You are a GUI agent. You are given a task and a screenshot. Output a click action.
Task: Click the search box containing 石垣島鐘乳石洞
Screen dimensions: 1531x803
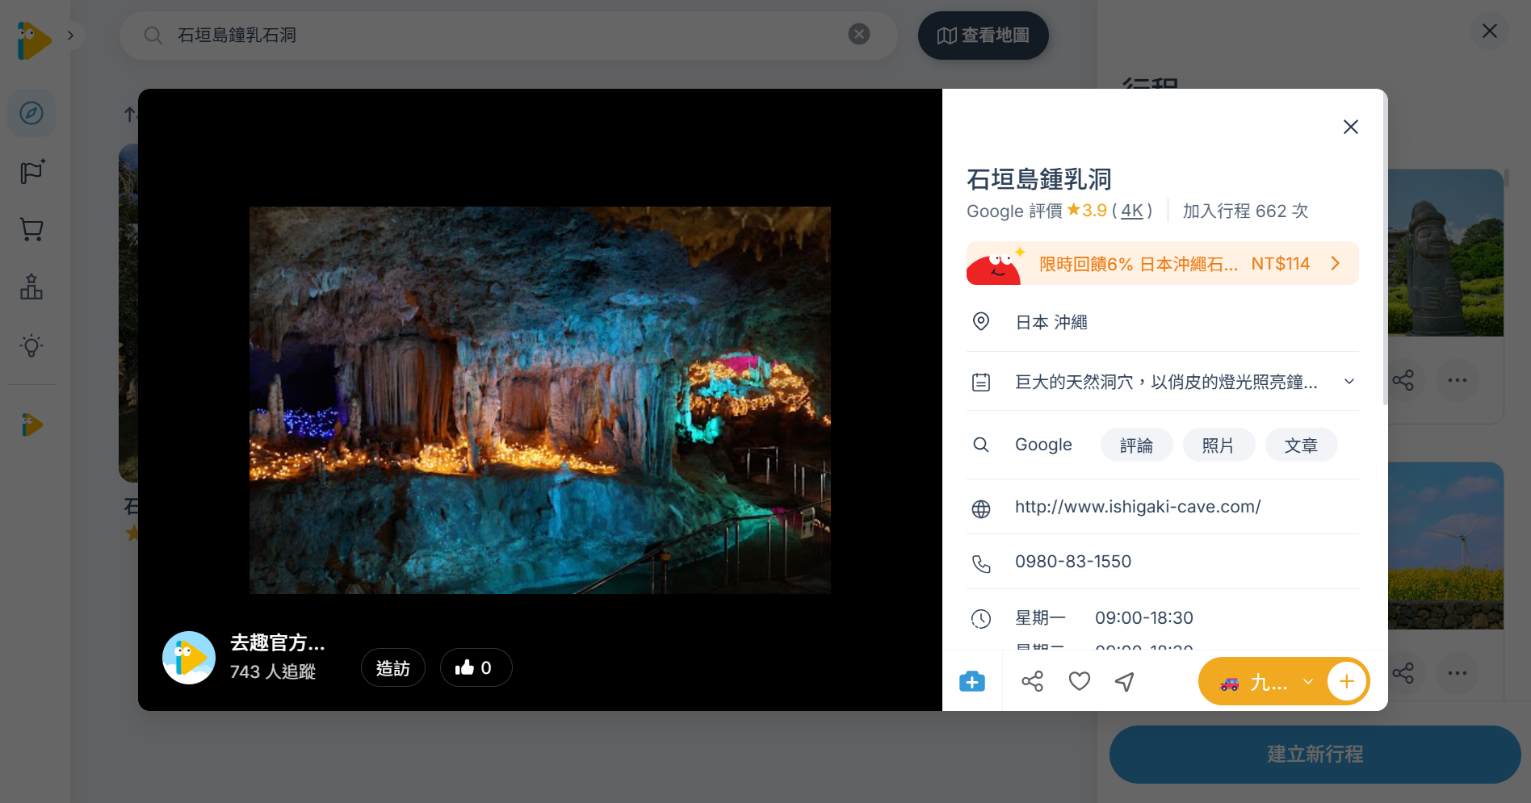tap(508, 36)
